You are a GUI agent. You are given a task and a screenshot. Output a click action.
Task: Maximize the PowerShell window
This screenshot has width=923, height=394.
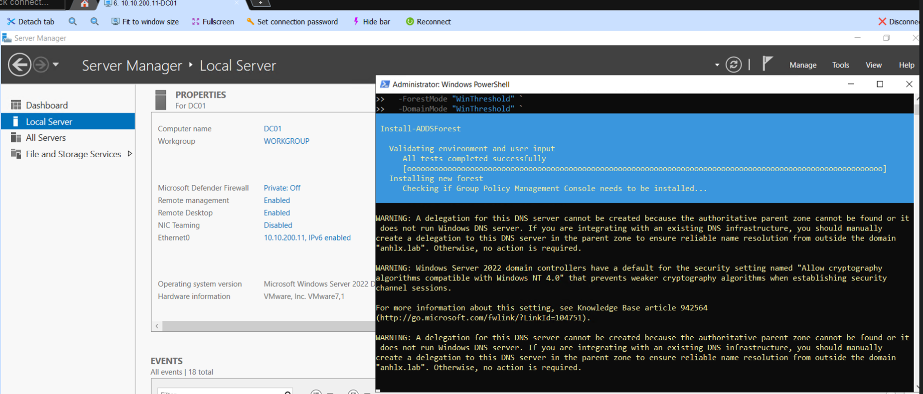click(x=880, y=84)
